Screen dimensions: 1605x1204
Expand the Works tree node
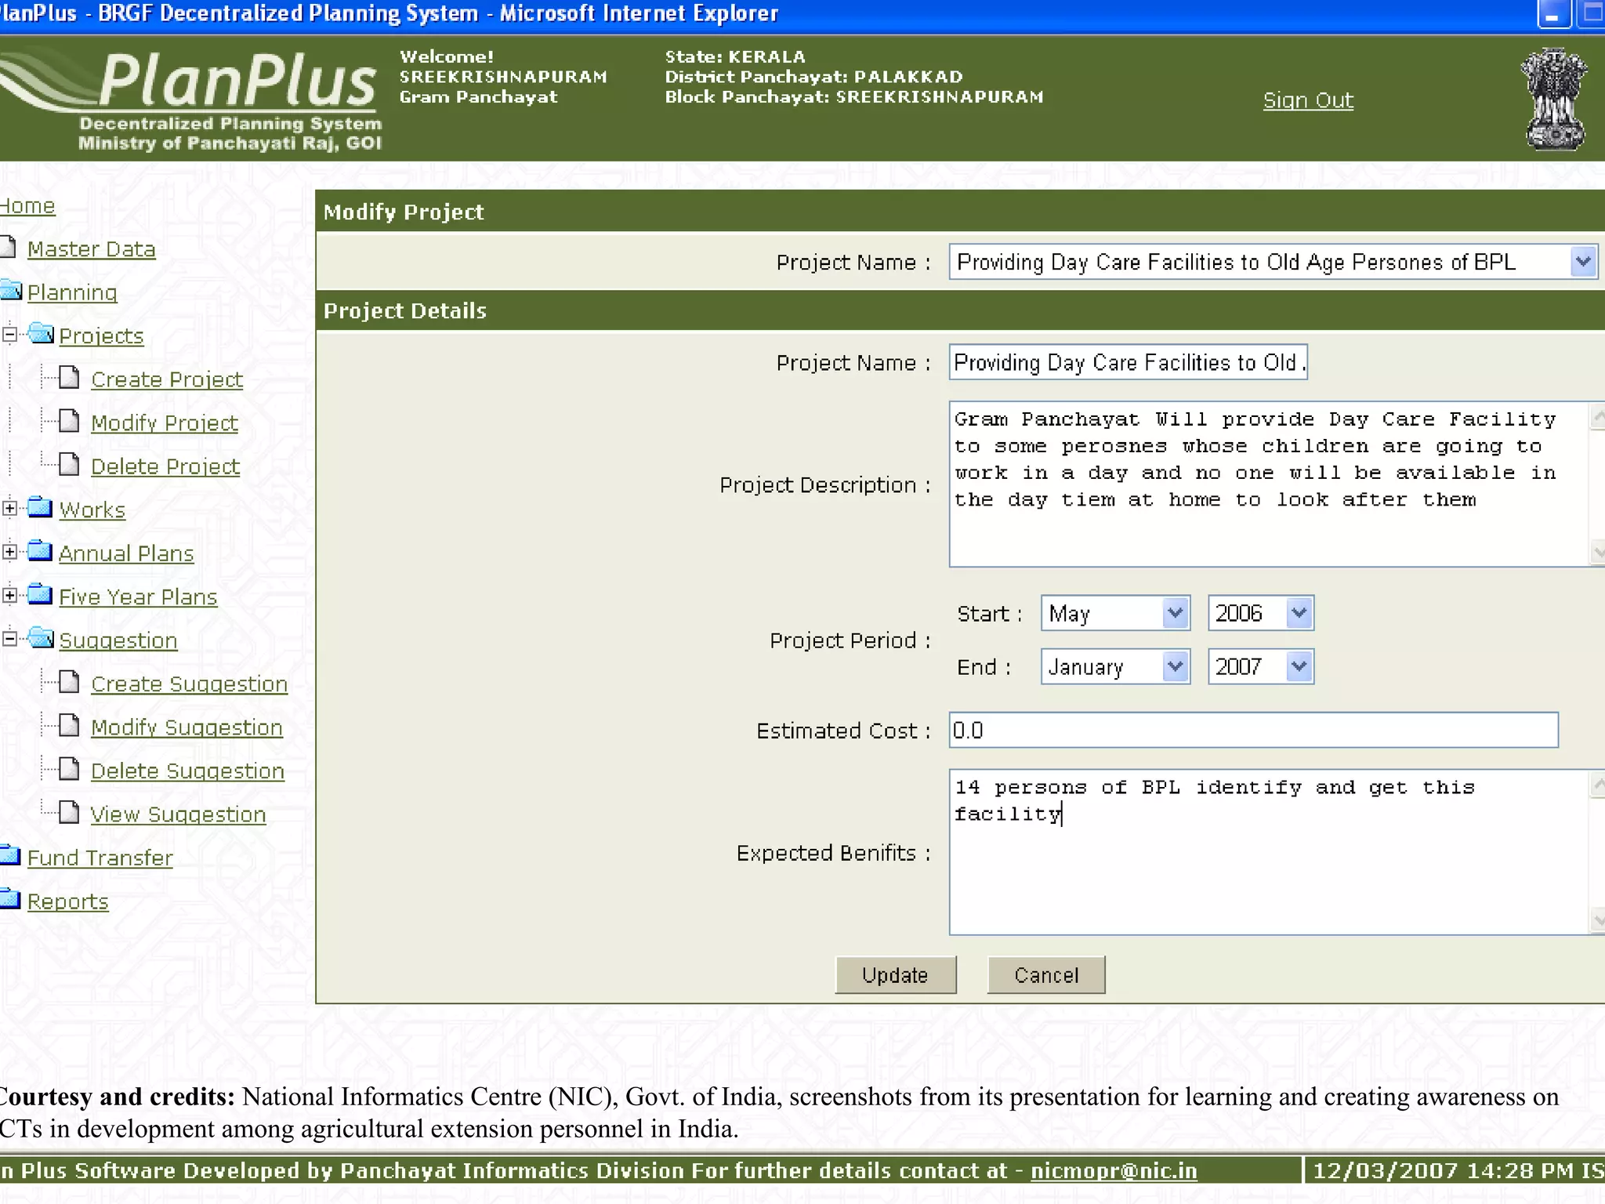pos(9,509)
